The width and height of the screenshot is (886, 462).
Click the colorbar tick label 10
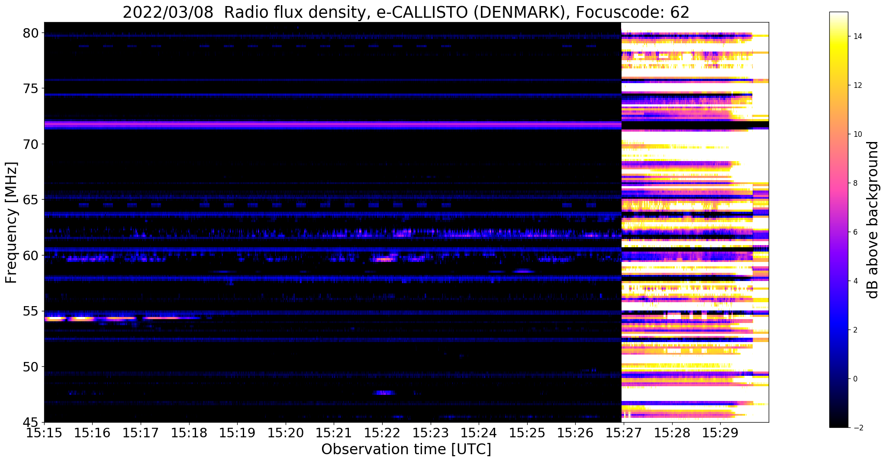pos(857,134)
